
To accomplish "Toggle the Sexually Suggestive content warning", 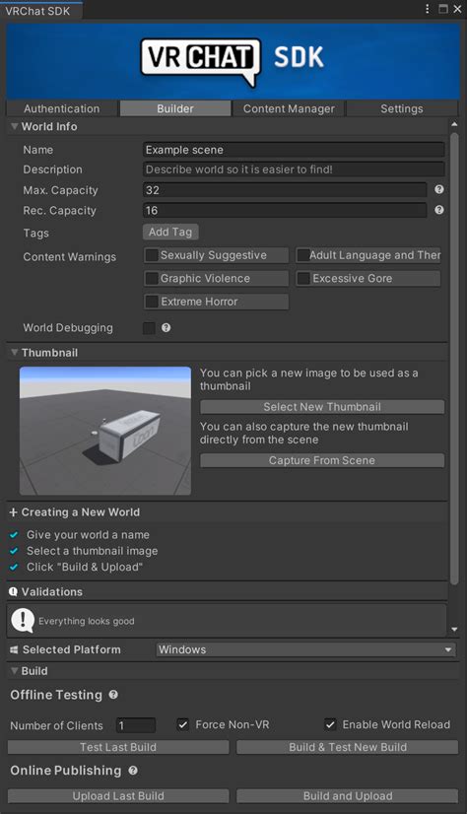I will (152, 255).
